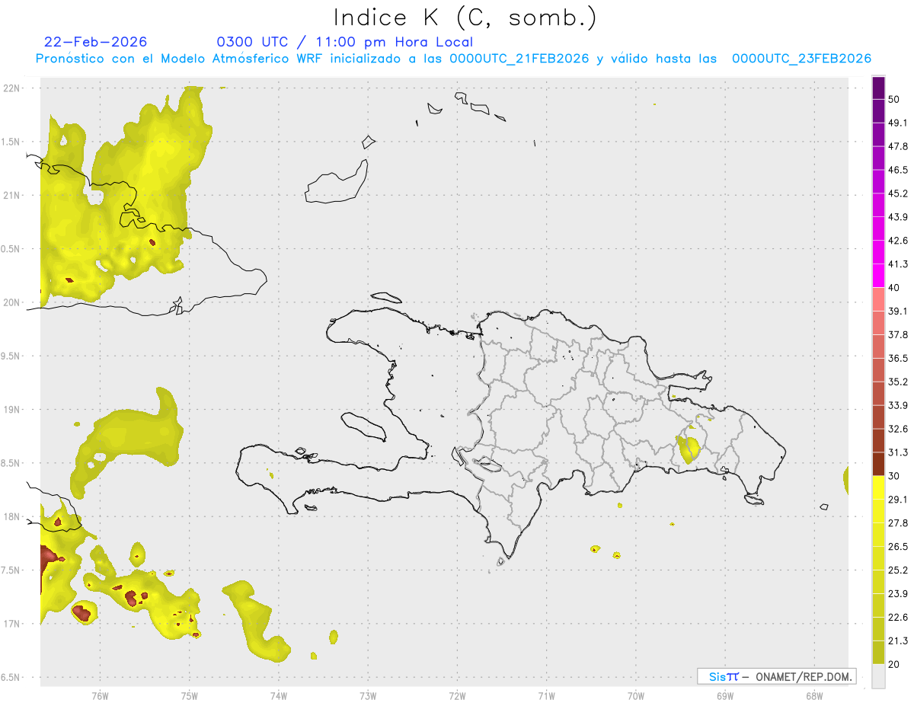914x706 pixels.
Task: Click the dark purple swatch above 50
Action: point(878,88)
